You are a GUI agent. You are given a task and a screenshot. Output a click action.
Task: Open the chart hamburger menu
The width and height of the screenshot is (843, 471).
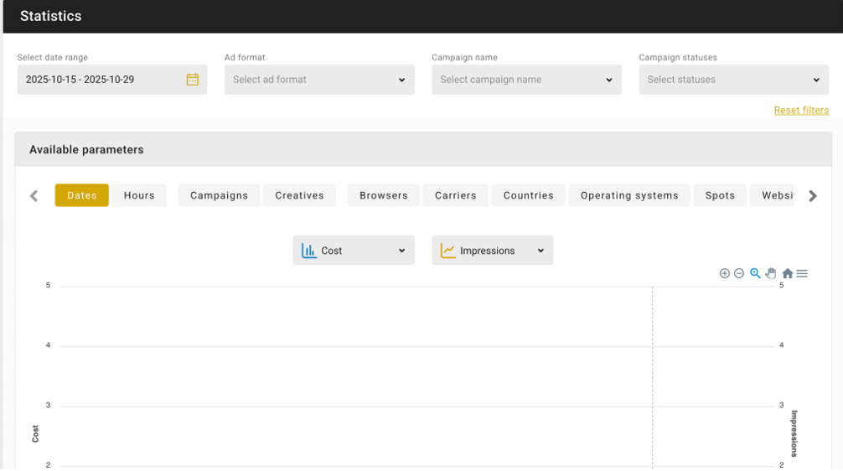[x=802, y=273]
